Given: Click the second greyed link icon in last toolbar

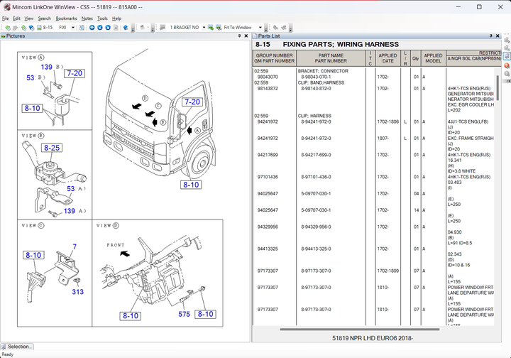Looking at the screenshot, I should point(284,28).
